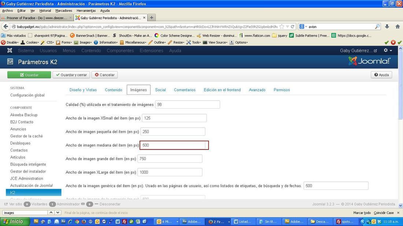Select JCE Administration in the sidebar
403x226 pixels.
27,178
